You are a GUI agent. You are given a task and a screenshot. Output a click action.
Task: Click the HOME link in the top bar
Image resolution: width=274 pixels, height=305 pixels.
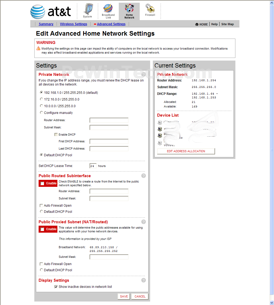[203, 24]
